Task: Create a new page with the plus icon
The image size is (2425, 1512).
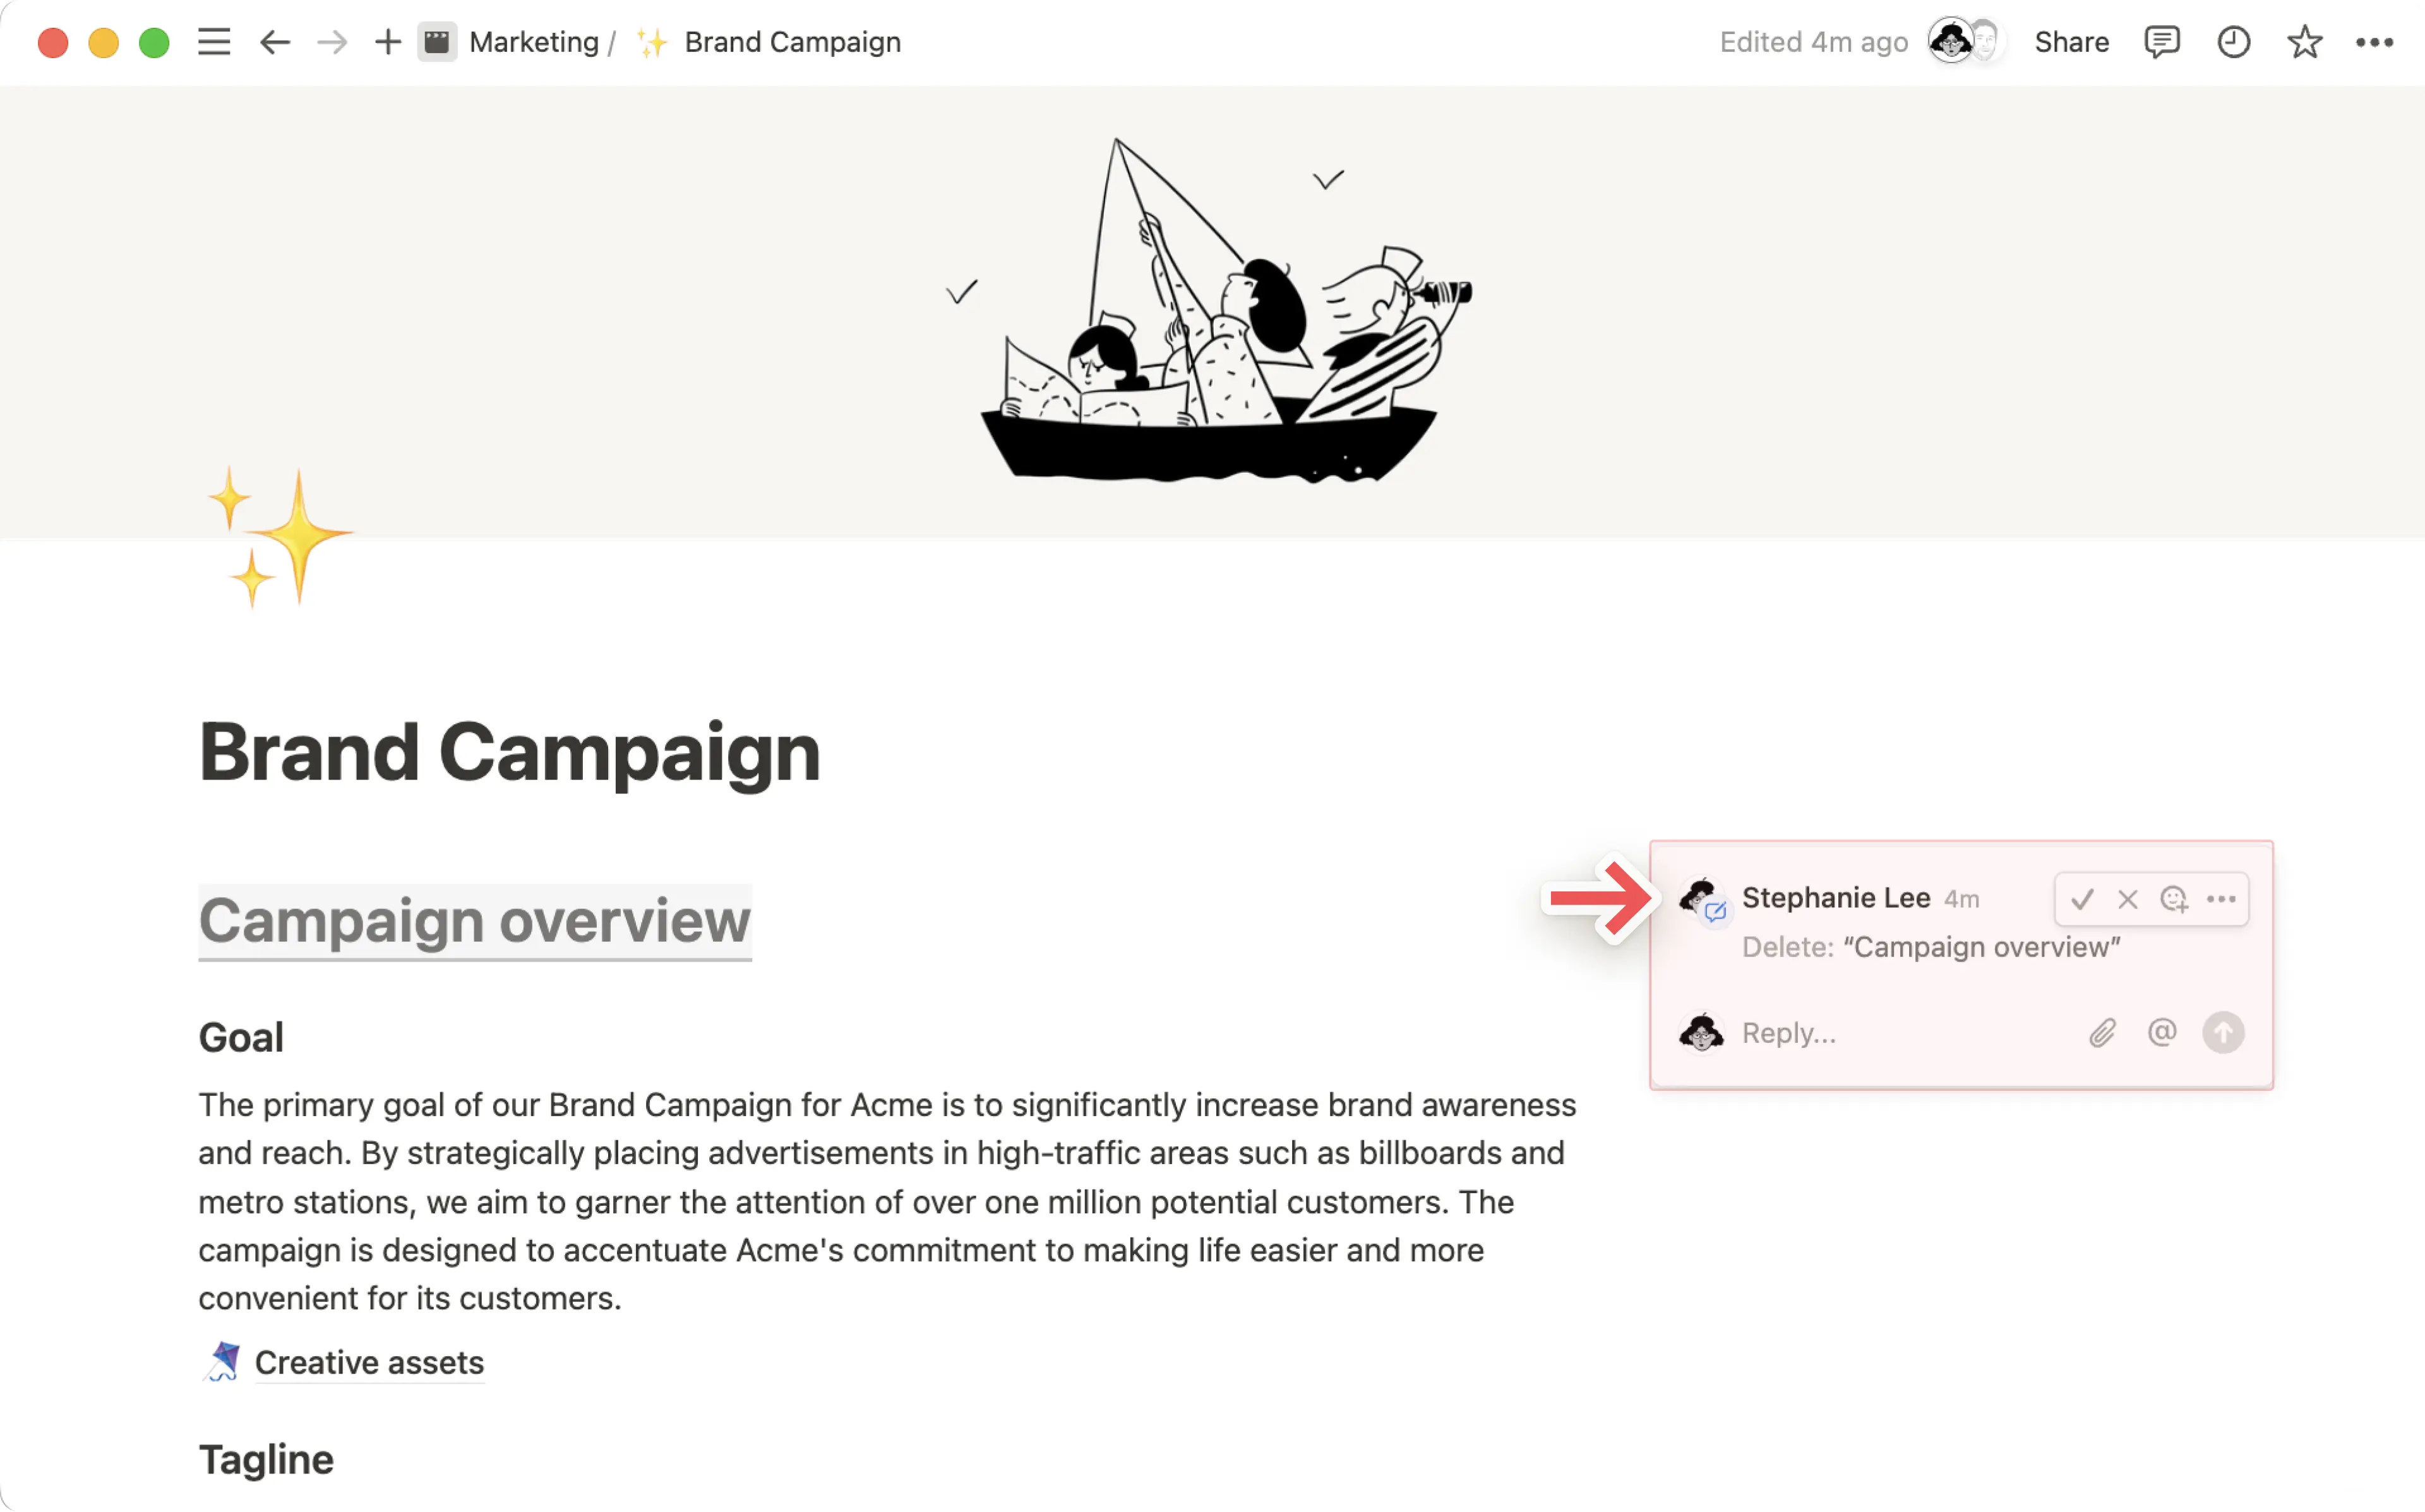Action: click(387, 42)
